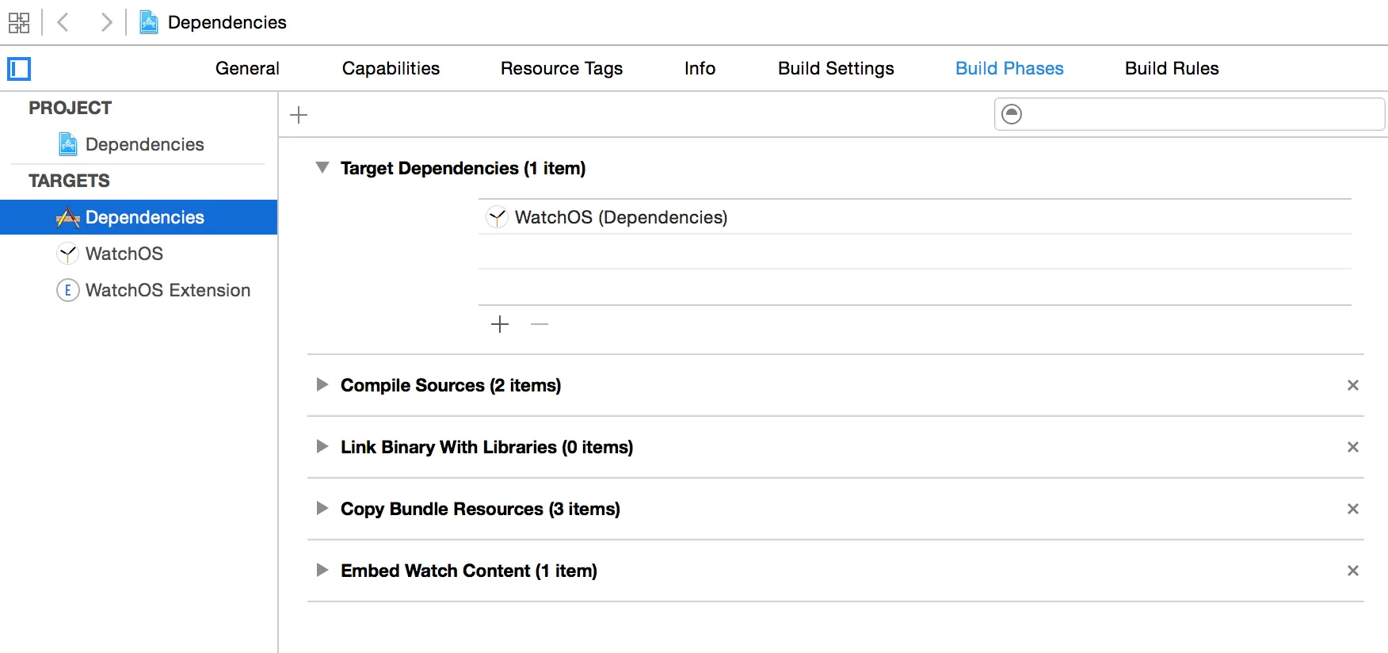Click the filter icon in search field

(x=1012, y=114)
